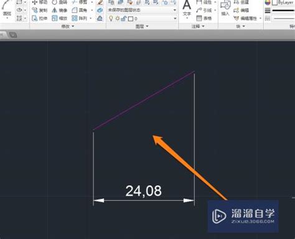Open the ByLayer color dropdown

(284, 2)
